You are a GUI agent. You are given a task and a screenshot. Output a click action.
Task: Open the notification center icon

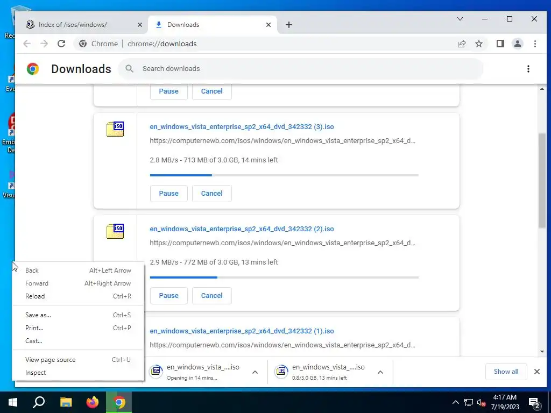pos(534,403)
